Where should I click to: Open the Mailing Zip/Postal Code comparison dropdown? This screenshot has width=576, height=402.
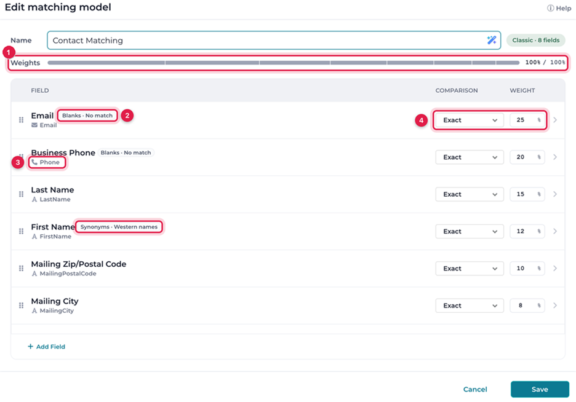pyautogui.click(x=470, y=268)
